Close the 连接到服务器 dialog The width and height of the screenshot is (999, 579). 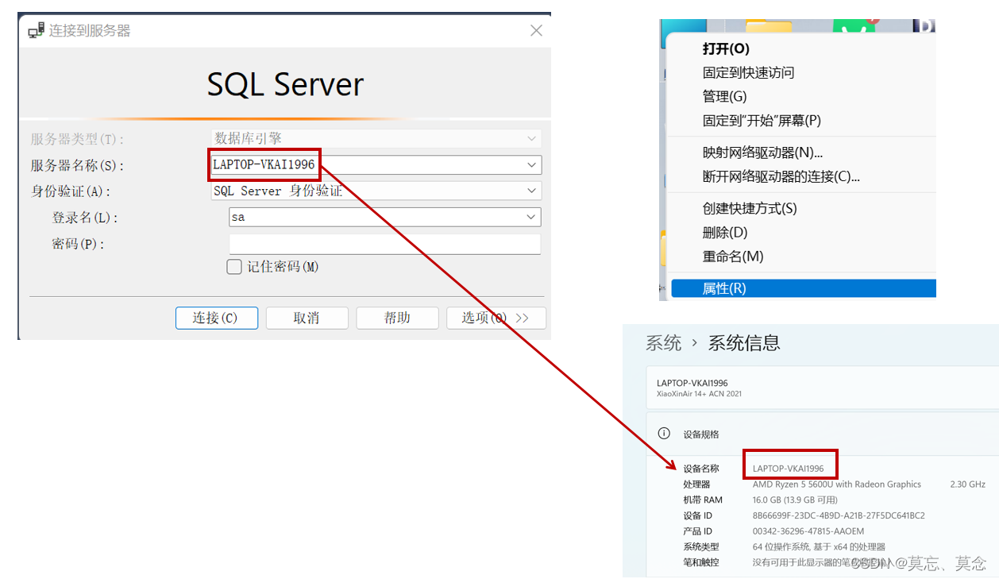pos(536,31)
